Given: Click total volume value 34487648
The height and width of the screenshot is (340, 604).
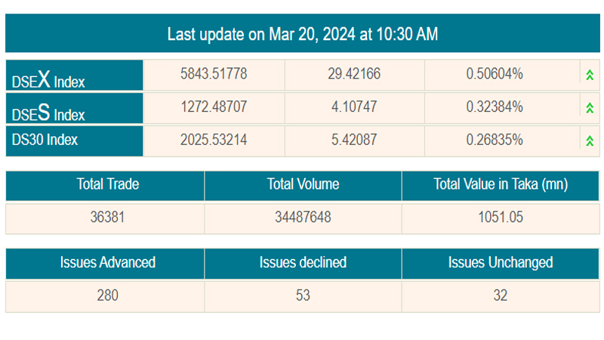Looking at the screenshot, I should pyautogui.click(x=303, y=218).
